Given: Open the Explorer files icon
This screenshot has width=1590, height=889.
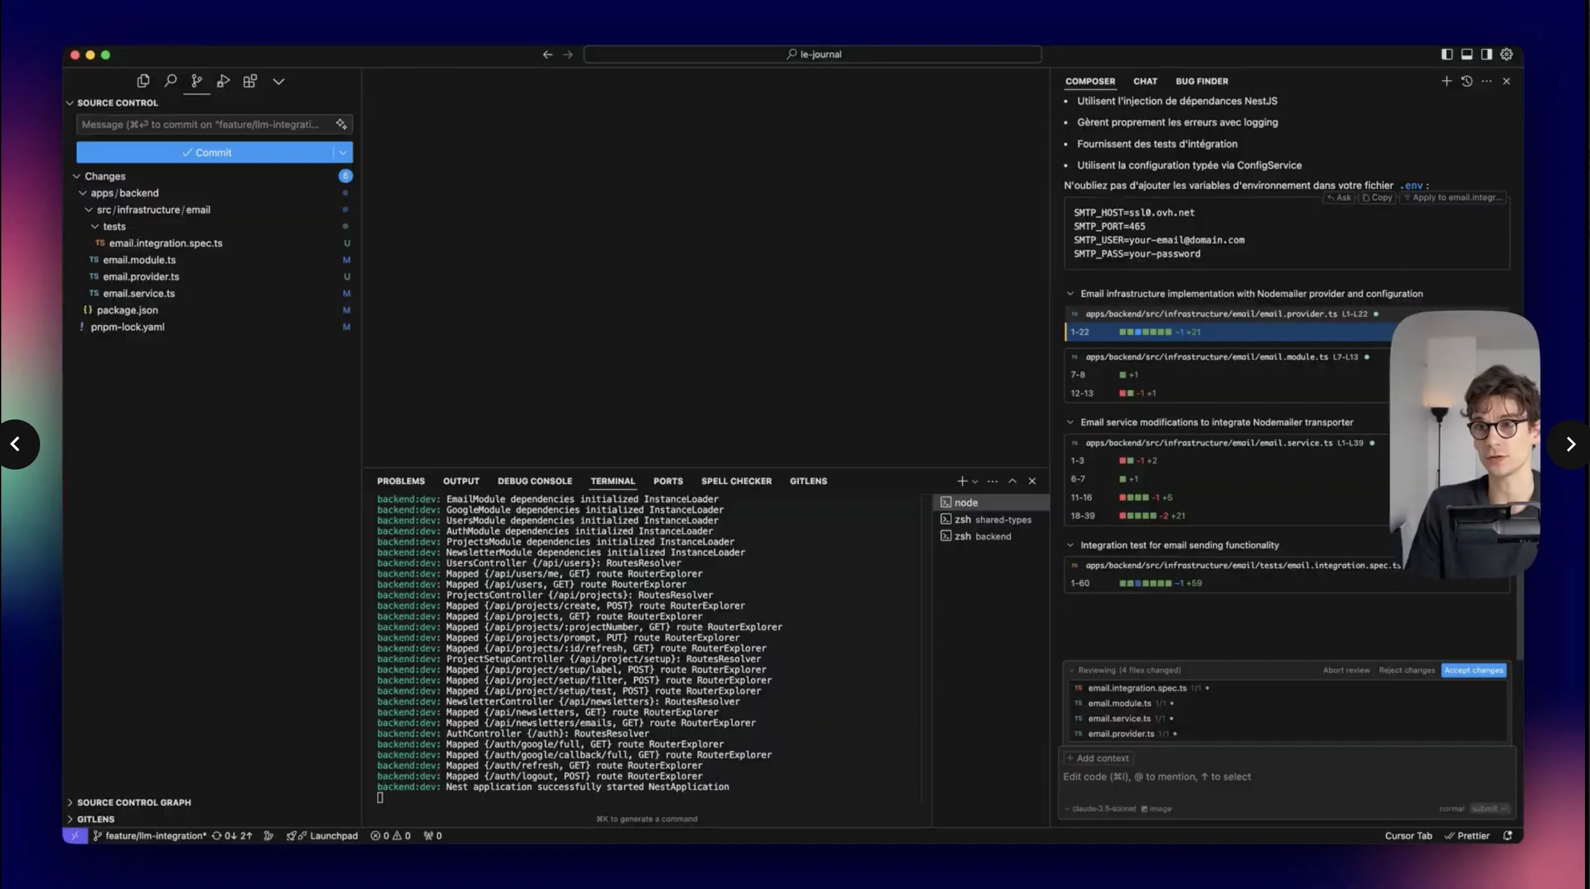Looking at the screenshot, I should 143,81.
